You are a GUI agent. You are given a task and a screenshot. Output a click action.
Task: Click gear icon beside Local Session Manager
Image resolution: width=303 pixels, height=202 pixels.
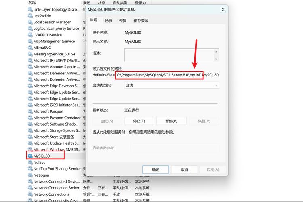click(x=30, y=22)
